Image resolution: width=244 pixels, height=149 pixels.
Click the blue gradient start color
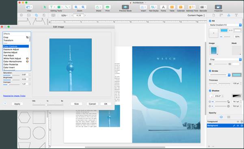click(x=224, y=30)
